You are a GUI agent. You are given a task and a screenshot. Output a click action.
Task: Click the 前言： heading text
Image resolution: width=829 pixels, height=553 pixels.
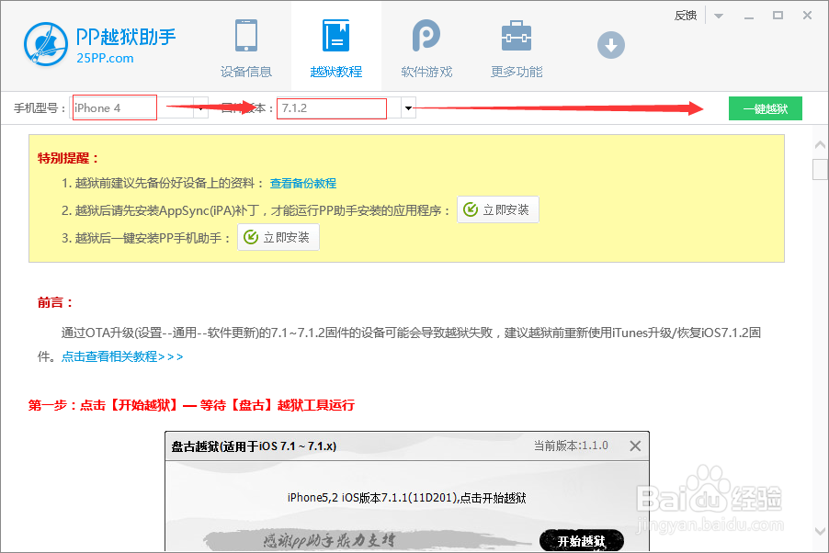click(x=55, y=302)
